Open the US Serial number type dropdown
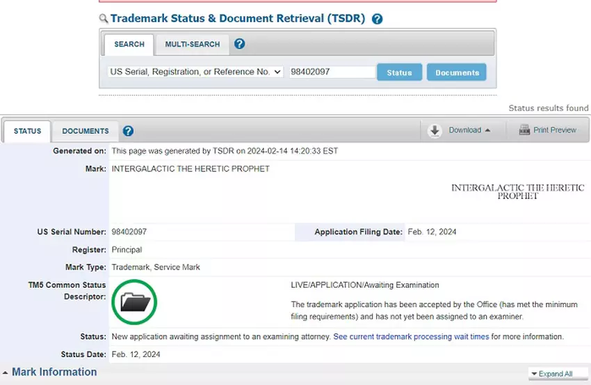591x385 pixels. [195, 72]
